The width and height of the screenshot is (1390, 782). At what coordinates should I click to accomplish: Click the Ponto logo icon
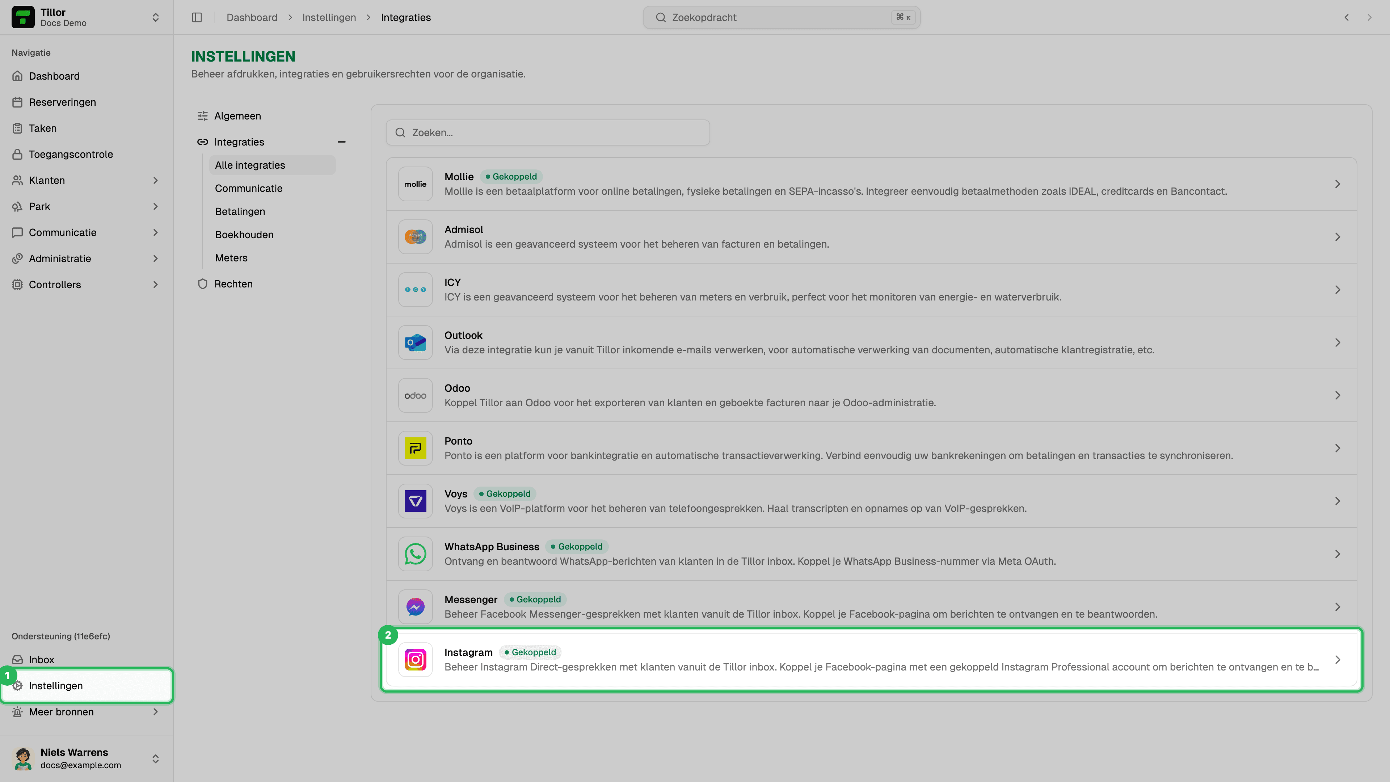point(416,449)
